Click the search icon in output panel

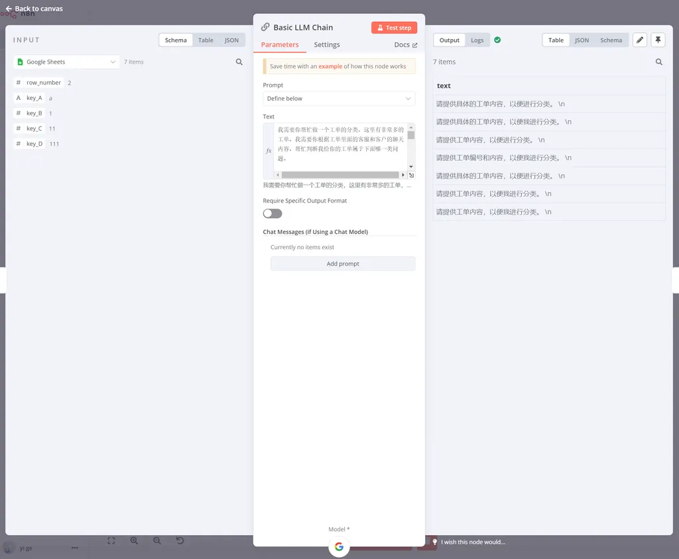pos(658,62)
